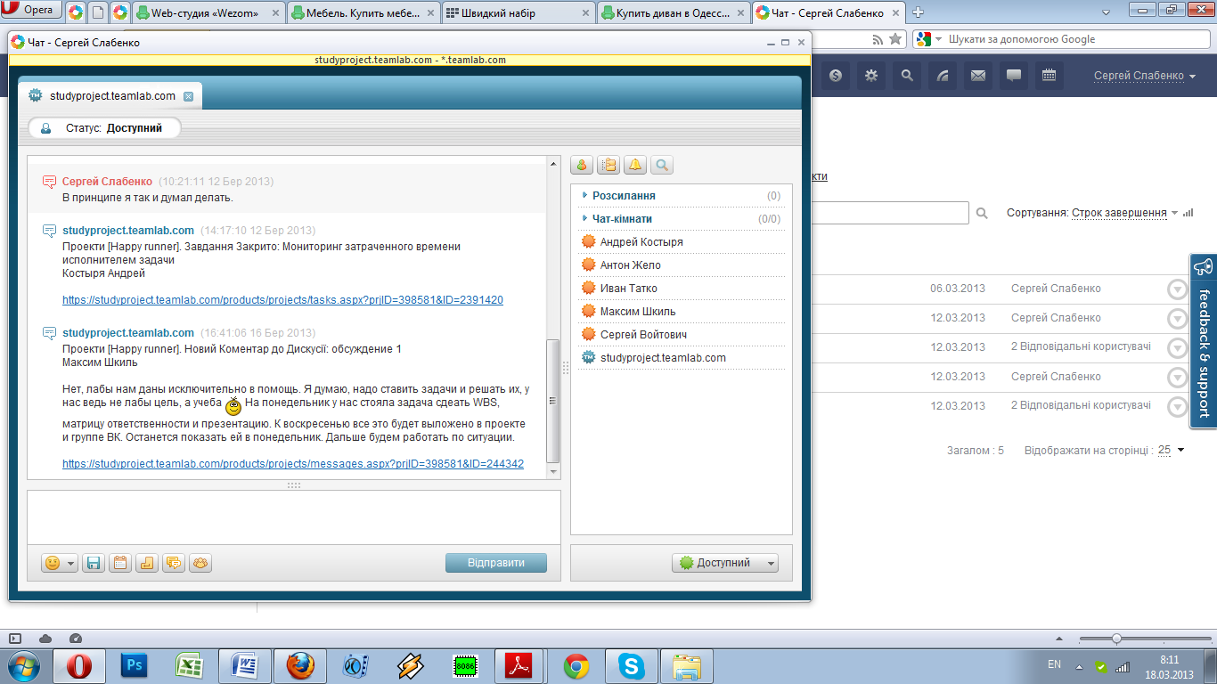Open the Opera main menu button
Viewport: 1217px width, 684px height.
(31, 12)
